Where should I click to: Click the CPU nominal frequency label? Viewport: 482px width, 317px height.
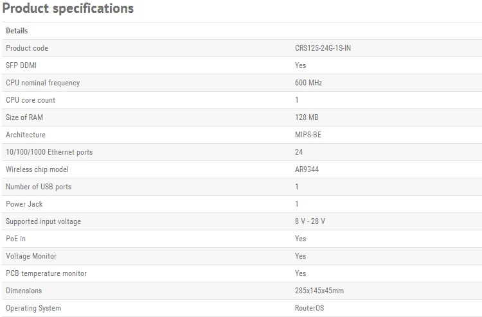click(42, 83)
